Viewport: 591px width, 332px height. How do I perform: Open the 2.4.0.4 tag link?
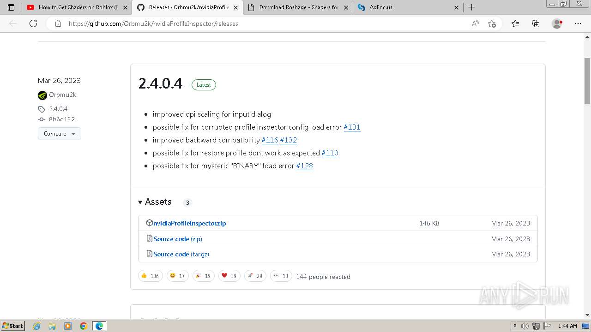pyautogui.click(x=58, y=109)
